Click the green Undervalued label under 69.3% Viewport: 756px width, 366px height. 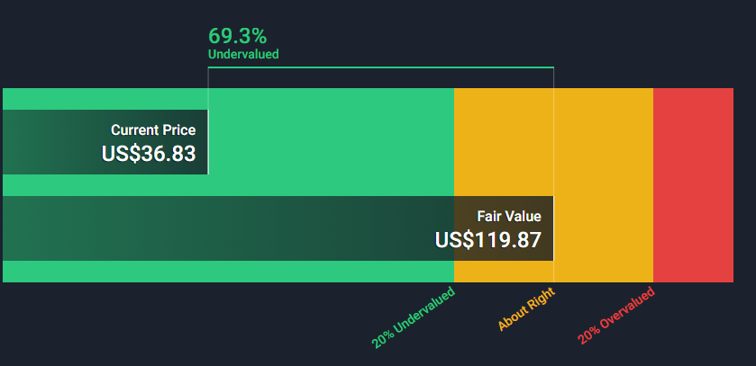(243, 54)
